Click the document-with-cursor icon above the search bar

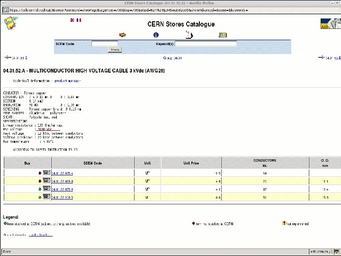[x=189, y=35]
